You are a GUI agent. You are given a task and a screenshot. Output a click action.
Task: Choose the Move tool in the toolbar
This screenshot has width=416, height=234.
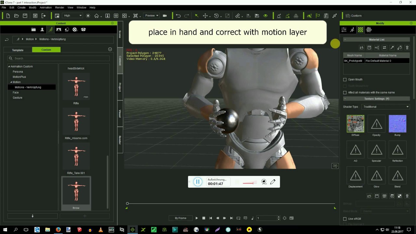point(205,16)
